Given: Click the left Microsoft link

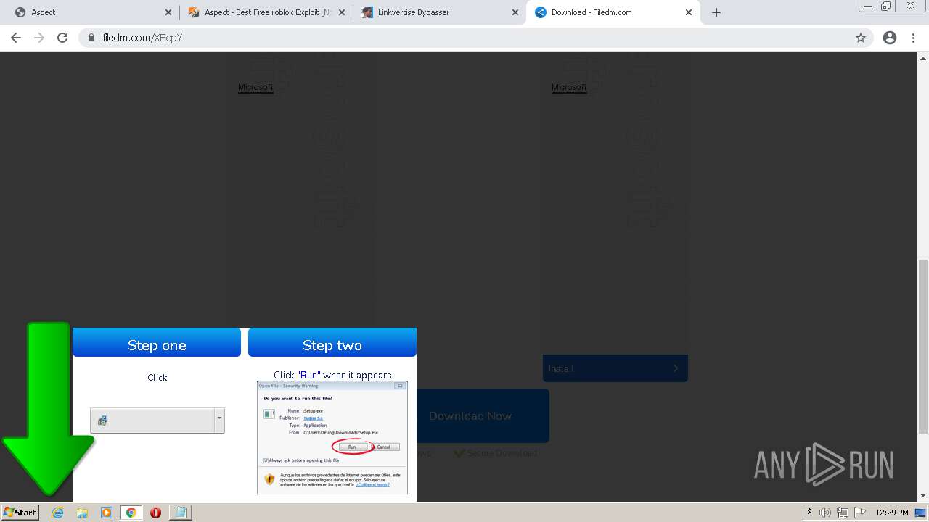Looking at the screenshot, I should pyautogui.click(x=255, y=87).
